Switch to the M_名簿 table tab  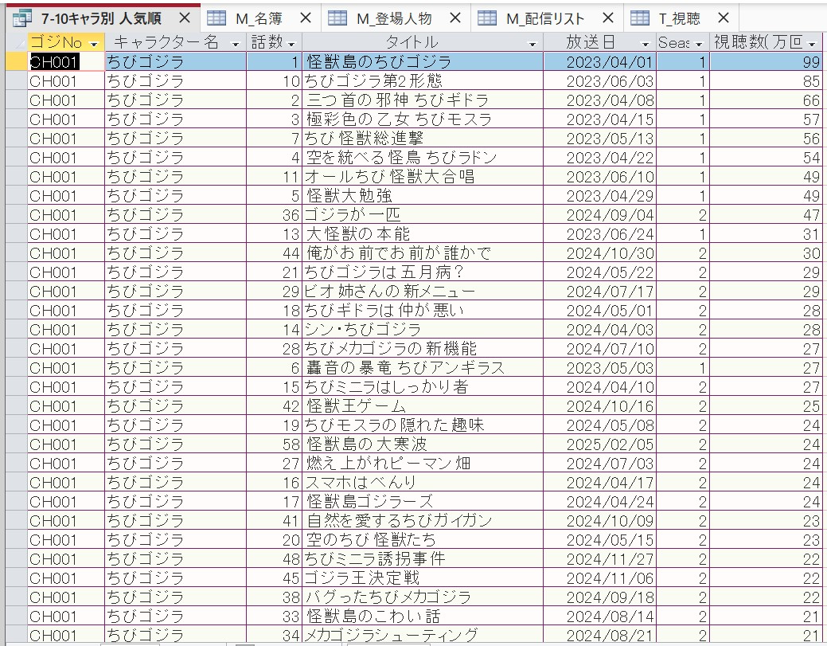pyautogui.click(x=259, y=19)
